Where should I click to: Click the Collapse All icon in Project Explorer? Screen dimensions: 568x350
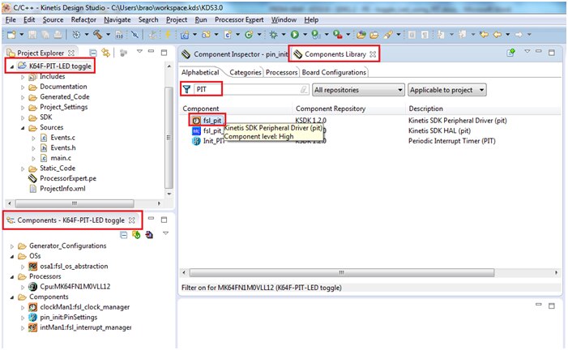pos(93,53)
